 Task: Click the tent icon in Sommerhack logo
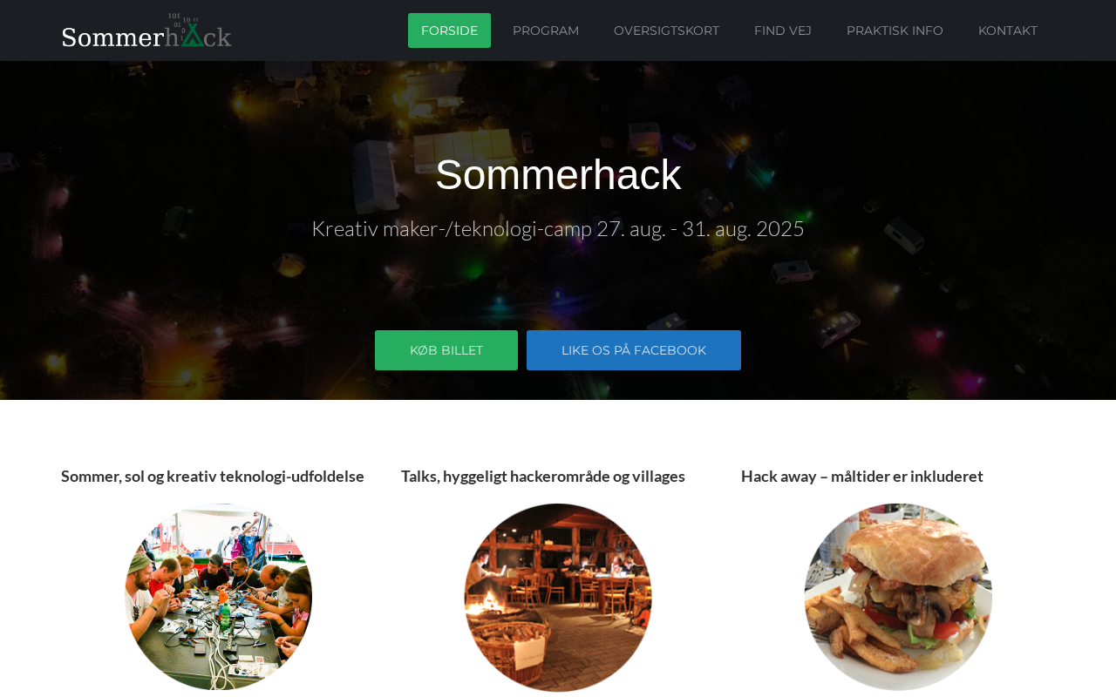pos(192,35)
